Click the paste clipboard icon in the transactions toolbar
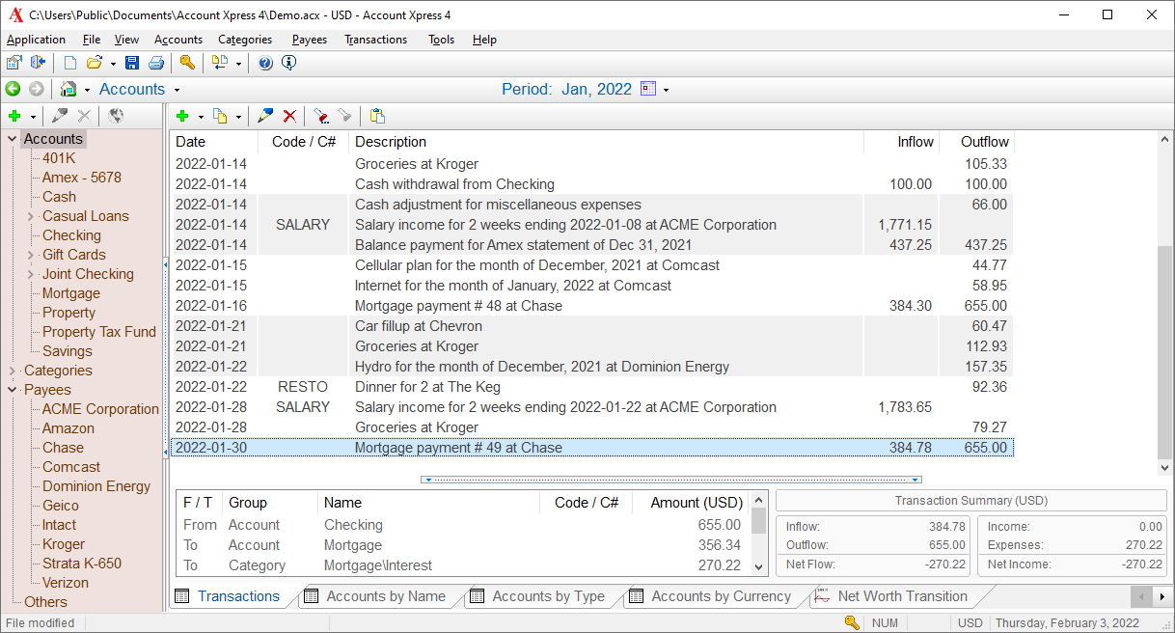 (377, 117)
